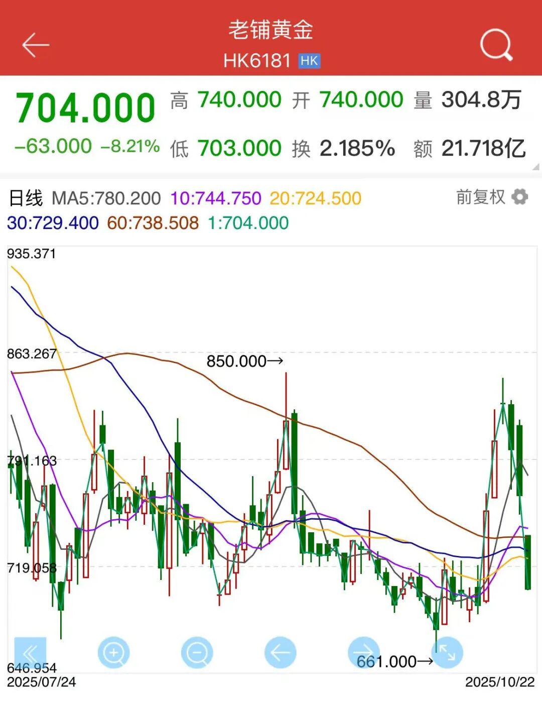Open search with the magnifier icon

[x=496, y=45]
